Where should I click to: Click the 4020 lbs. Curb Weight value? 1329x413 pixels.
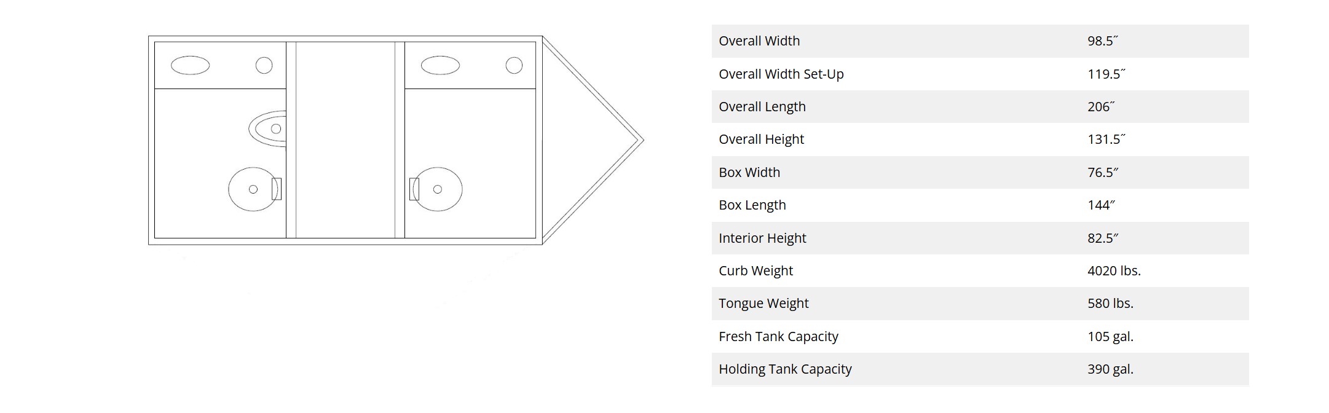pyautogui.click(x=1113, y=270)
